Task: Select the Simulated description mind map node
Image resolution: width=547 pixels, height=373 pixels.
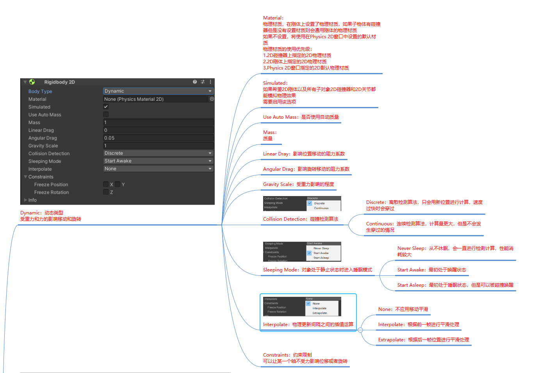Action: pyautogui.click(x=319, y=93)
